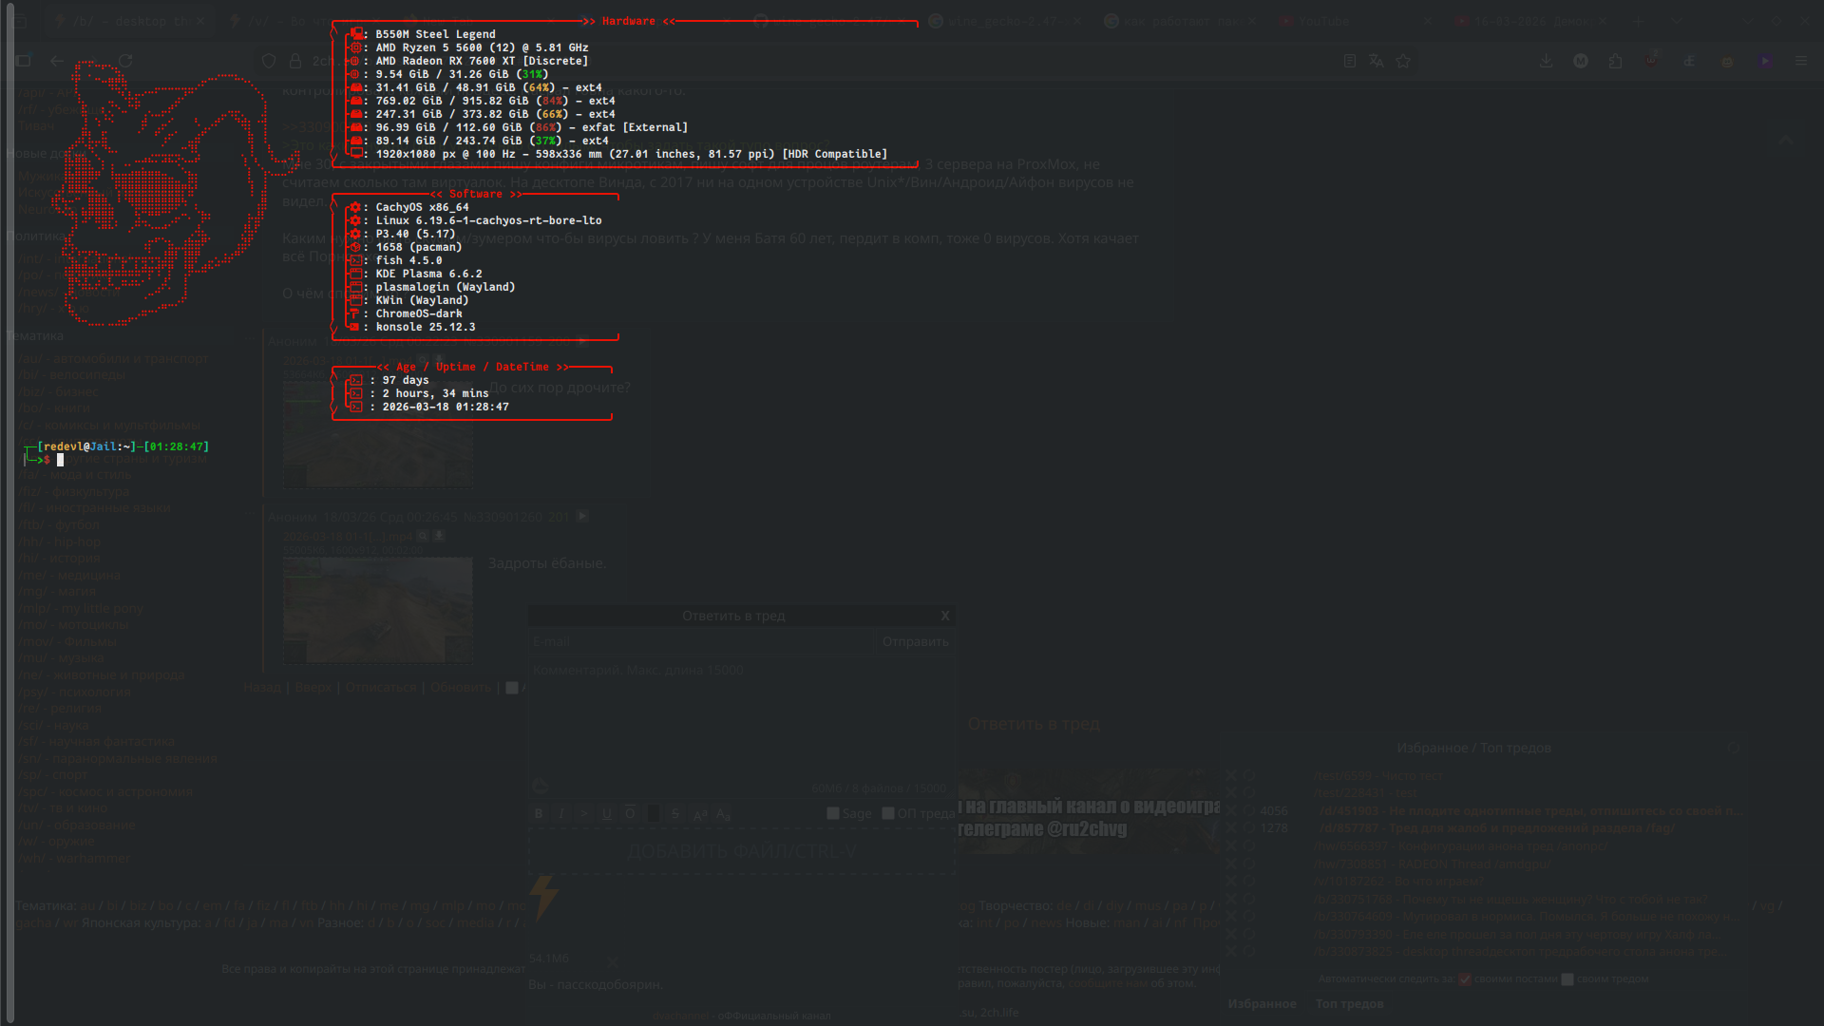Enable the Sage checkbox
Screen dimensions: 1824x1026
833,813
